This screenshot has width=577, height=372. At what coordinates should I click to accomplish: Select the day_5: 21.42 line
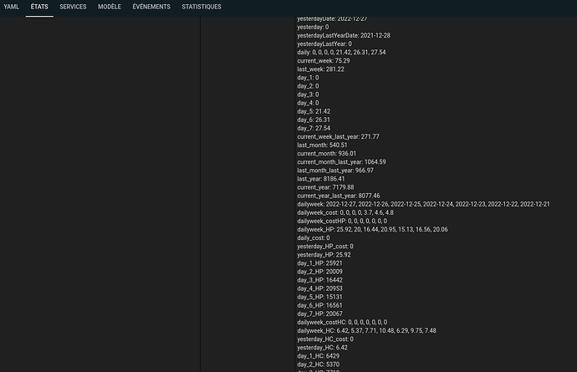pyautogui.click(x=314, y=110)
